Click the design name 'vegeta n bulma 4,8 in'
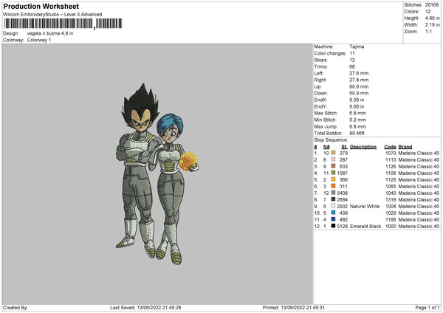 click(50, 33)
